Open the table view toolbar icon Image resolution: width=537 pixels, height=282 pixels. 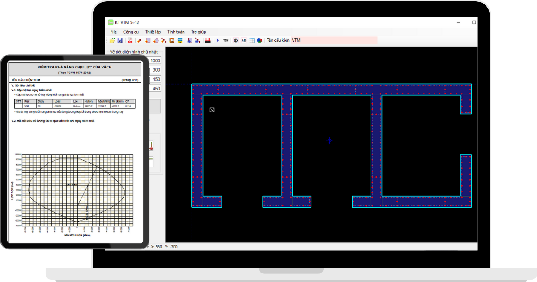pyautogui.click(x=252, y=40)
